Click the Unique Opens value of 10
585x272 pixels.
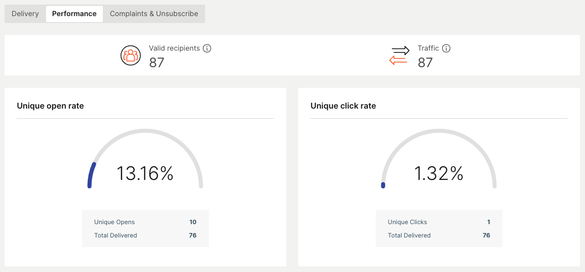[x=193, y=222]
